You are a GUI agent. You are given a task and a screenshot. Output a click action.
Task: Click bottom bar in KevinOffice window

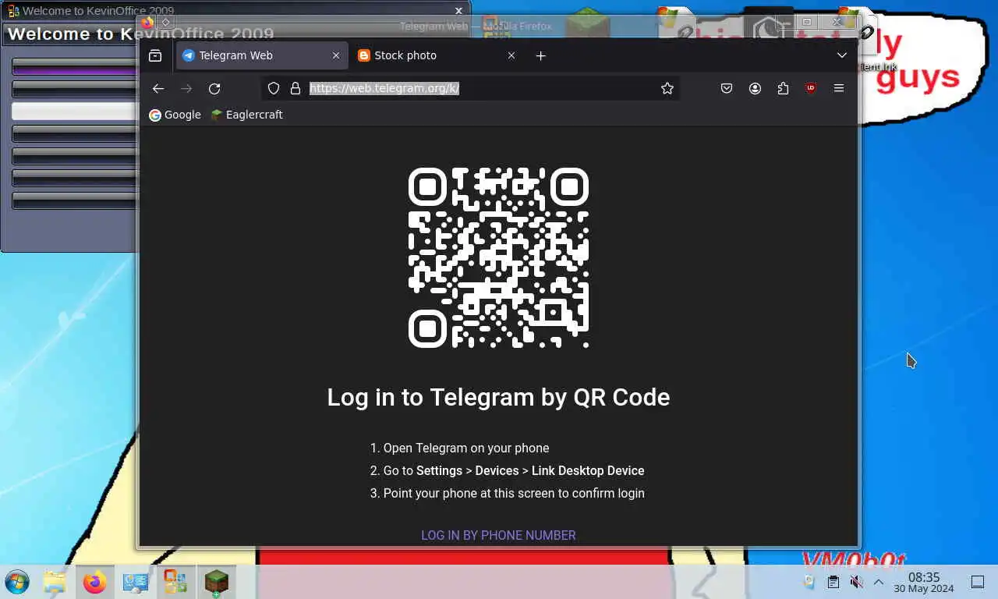click(75, 200)
